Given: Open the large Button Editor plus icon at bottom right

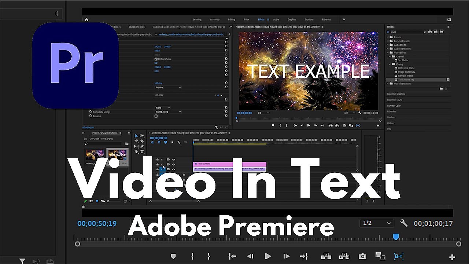Looking at the screenshot, I should coord(452,257).
